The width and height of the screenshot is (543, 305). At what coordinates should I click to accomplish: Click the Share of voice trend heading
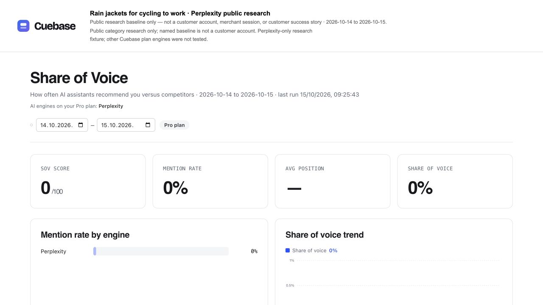[x=325, y=235]
